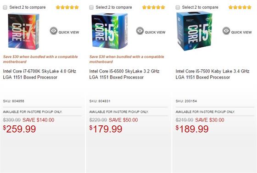Tick compare checkbox for Core i5-7500

[178, 7]
